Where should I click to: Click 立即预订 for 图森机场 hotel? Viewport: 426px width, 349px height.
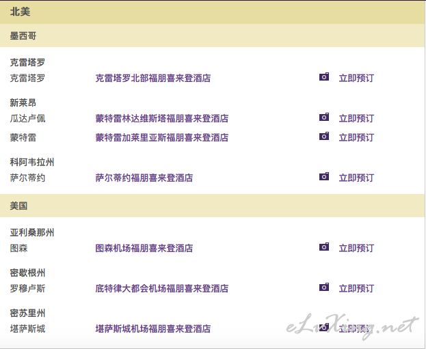pyautogui.click(x=356, y=248)
